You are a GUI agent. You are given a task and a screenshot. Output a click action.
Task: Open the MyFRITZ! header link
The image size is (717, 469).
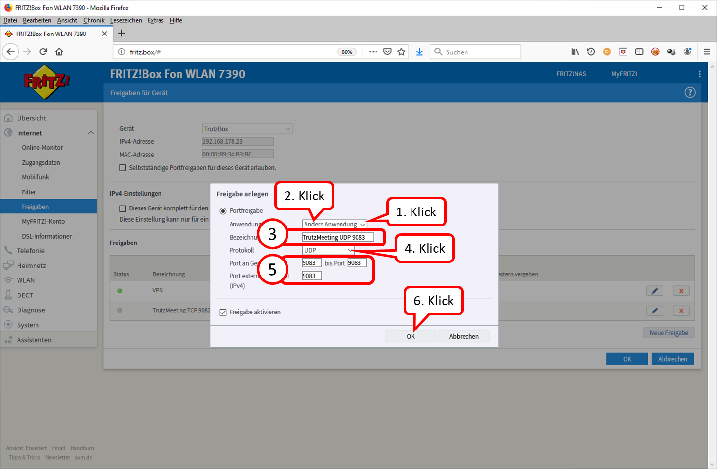point(624,74)
